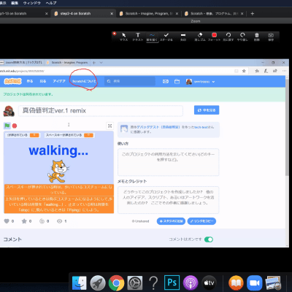
Task: Click the Copy Link button
Action: (201, 221)
